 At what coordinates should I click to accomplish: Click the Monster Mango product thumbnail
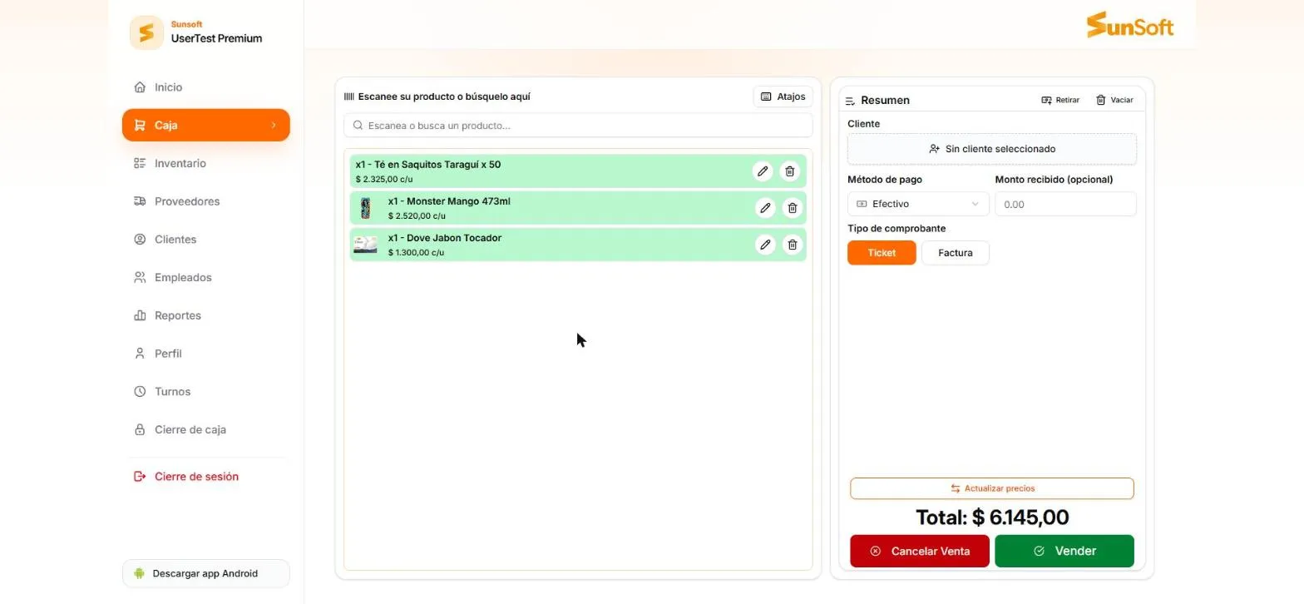click(365, 208)
